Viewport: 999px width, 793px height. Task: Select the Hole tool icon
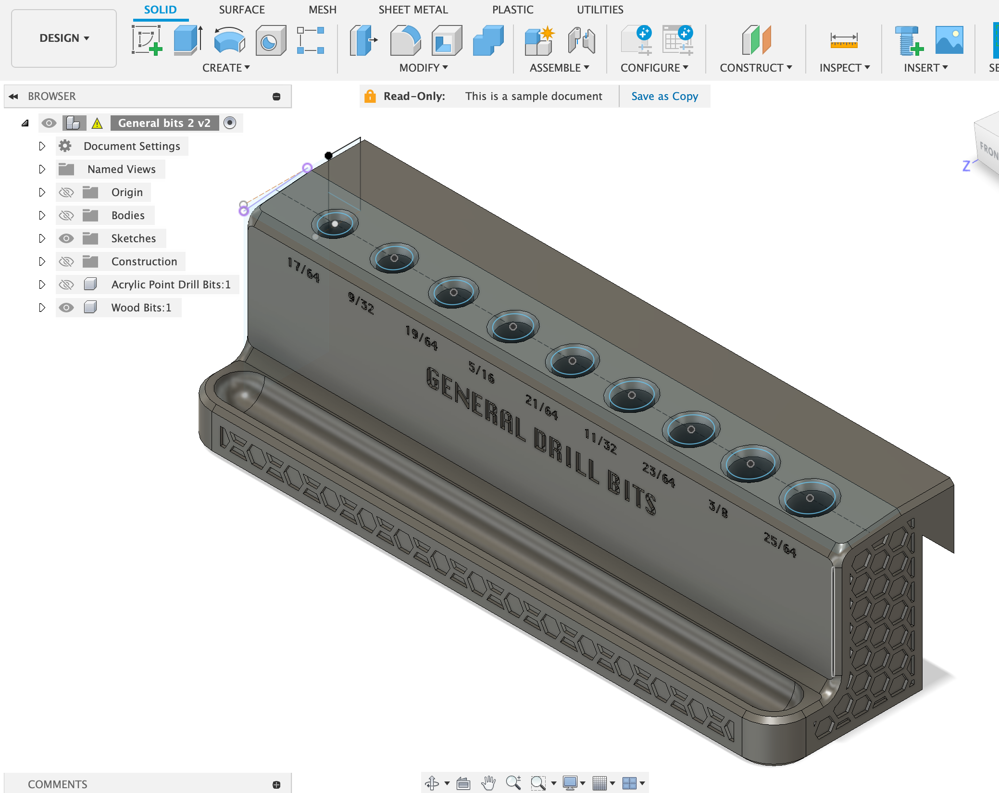click(x=271, y=40)
